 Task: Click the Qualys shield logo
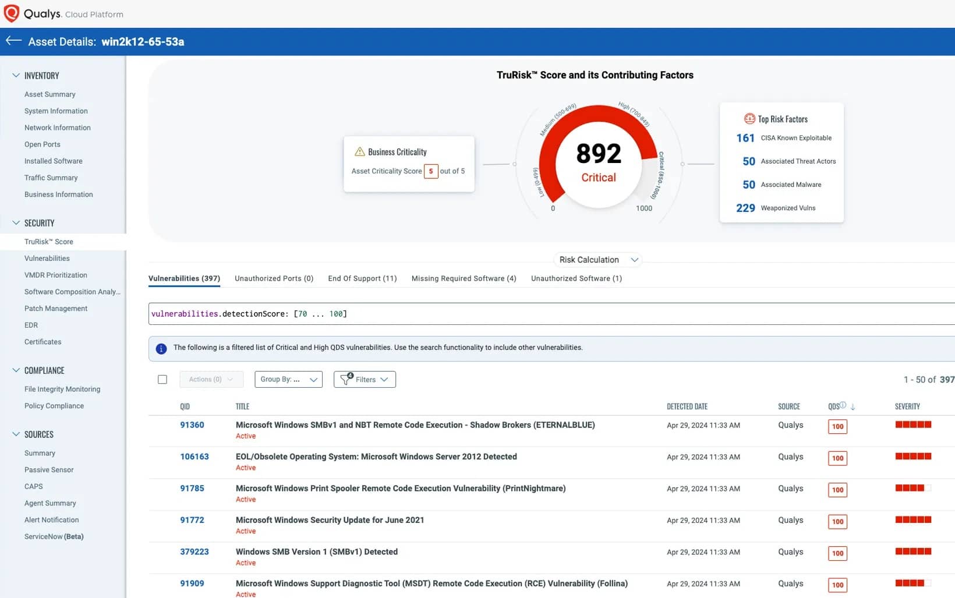pyautogui.click(x=11, y=13)
